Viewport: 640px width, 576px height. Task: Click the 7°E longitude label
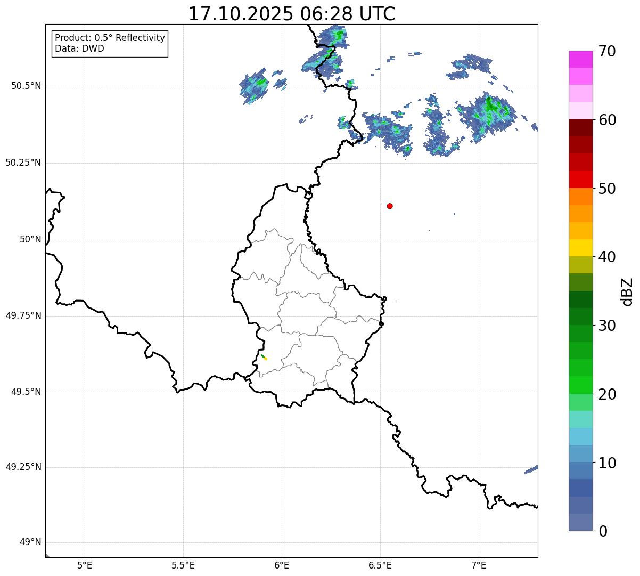click(x=479, y=565)
